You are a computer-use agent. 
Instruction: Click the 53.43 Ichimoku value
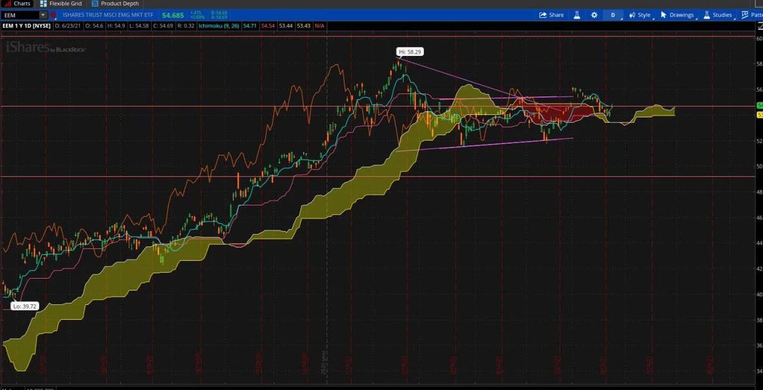pos(303,26)
